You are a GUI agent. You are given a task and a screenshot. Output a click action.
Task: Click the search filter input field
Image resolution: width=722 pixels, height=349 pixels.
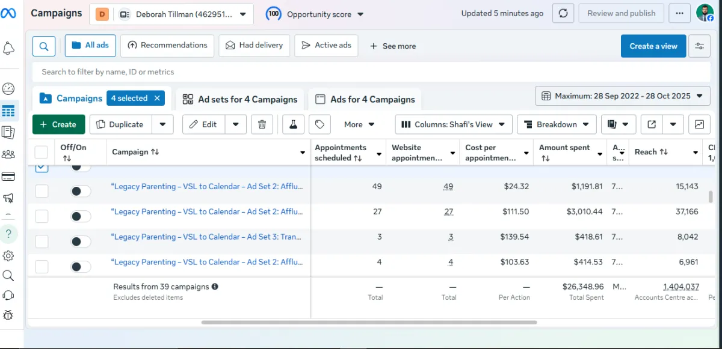click(361, 72)
